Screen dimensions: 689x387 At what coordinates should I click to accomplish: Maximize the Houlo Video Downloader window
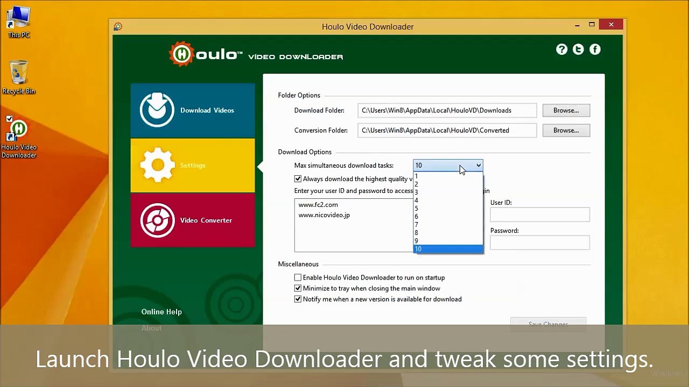592,25
